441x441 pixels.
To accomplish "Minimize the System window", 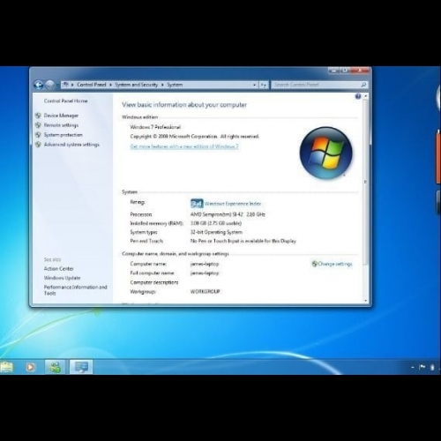I will click(333, 71).
